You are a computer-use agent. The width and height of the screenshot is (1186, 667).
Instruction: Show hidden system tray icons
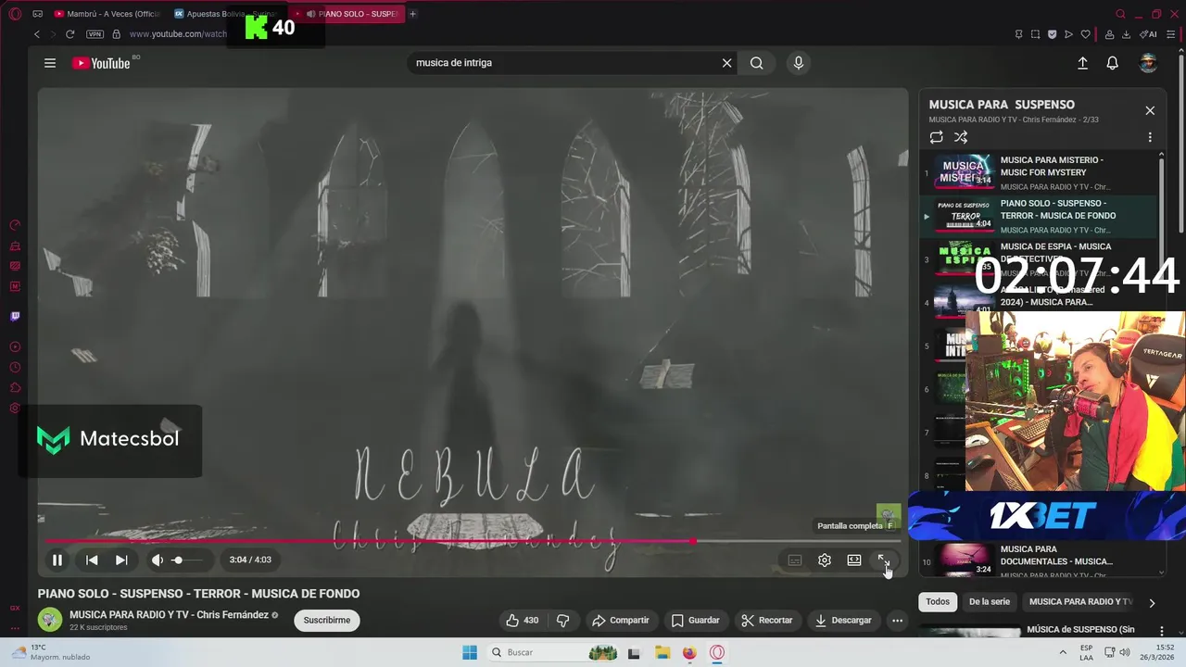1063,652
